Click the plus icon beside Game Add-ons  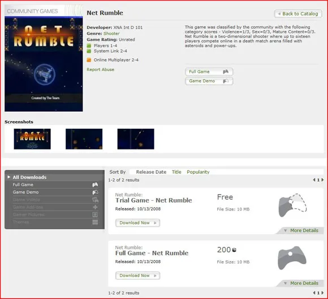pos(95,207)
